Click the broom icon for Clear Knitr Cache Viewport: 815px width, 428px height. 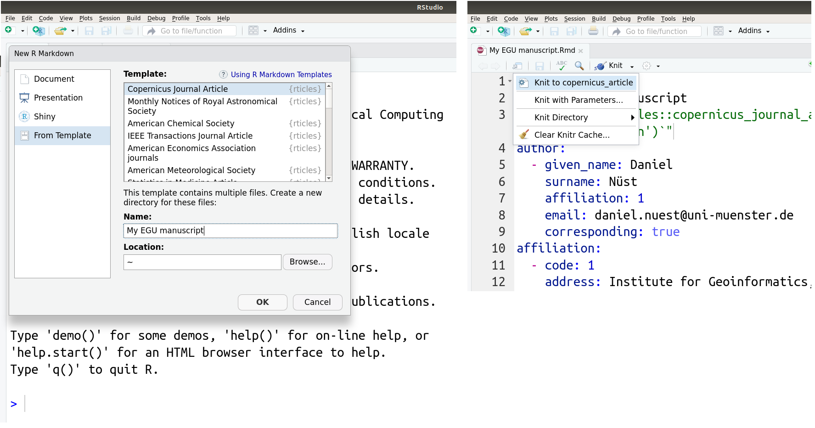(524, 135)
